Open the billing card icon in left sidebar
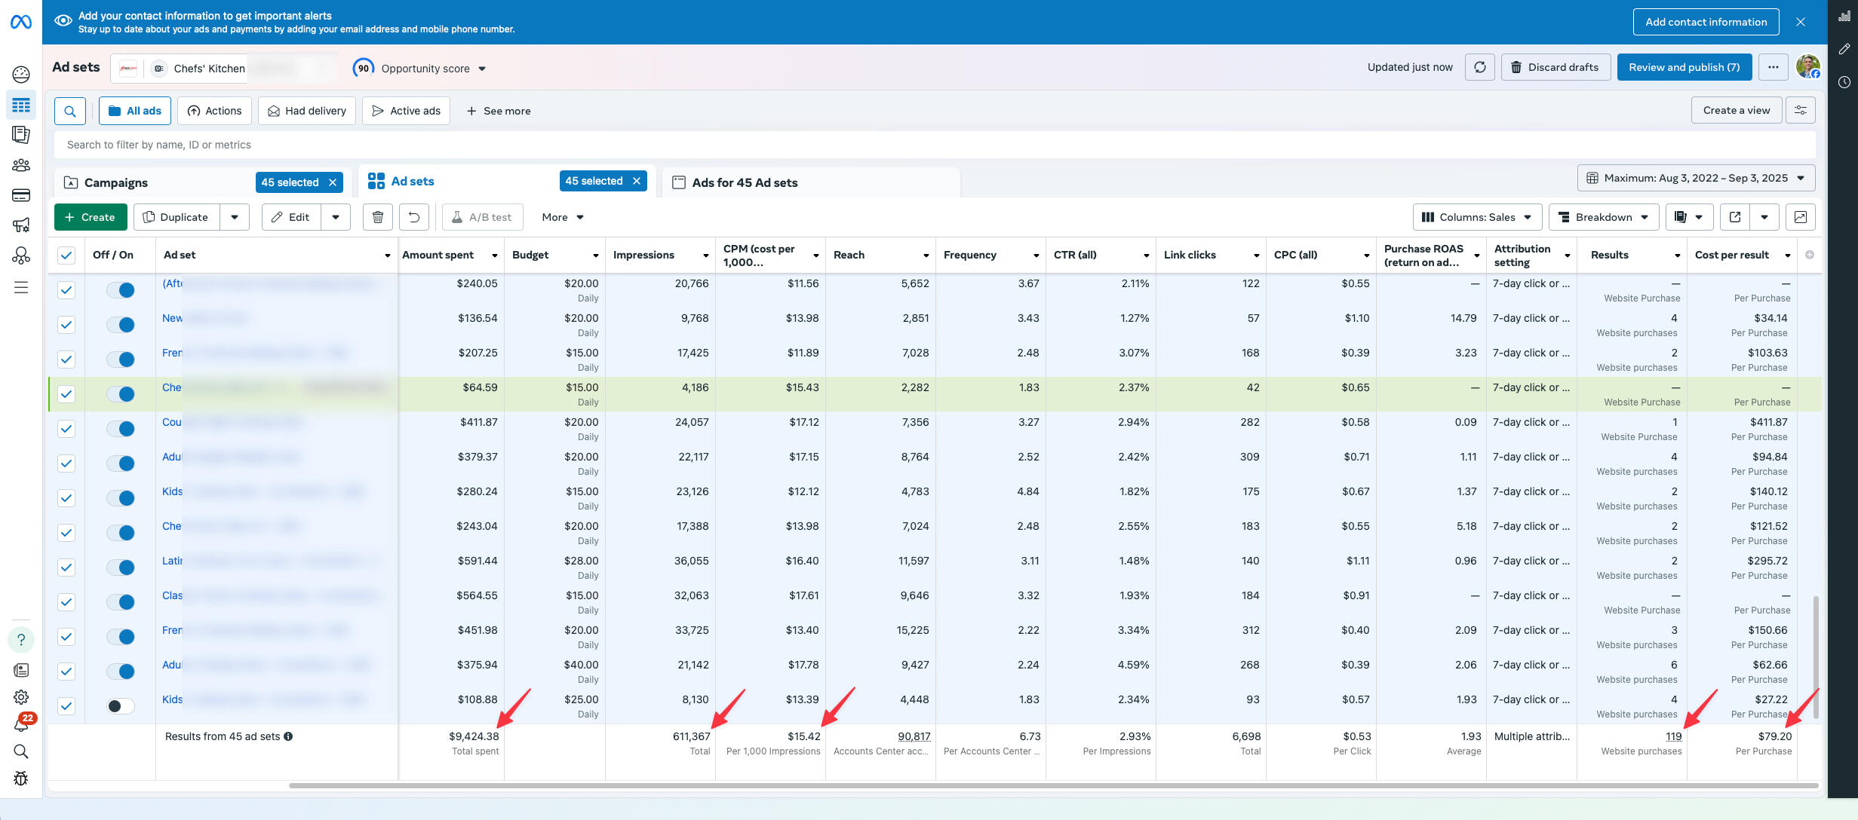 [21, 195]
